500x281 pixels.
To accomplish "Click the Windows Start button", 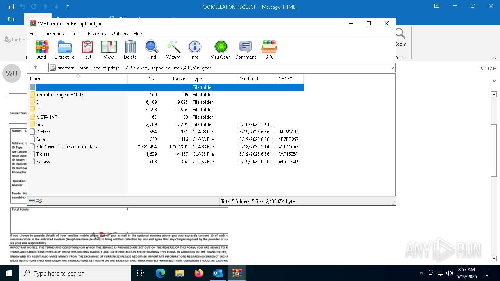I will [x=9, y=273].
